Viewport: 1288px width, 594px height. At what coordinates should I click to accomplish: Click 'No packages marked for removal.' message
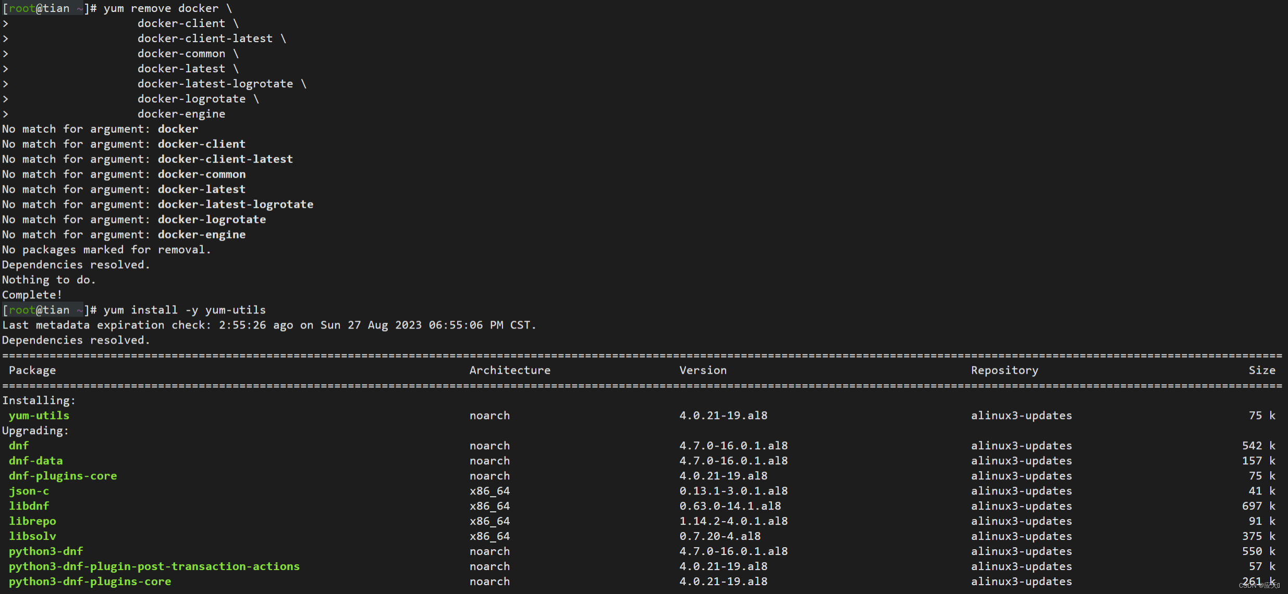click(106, 250)
